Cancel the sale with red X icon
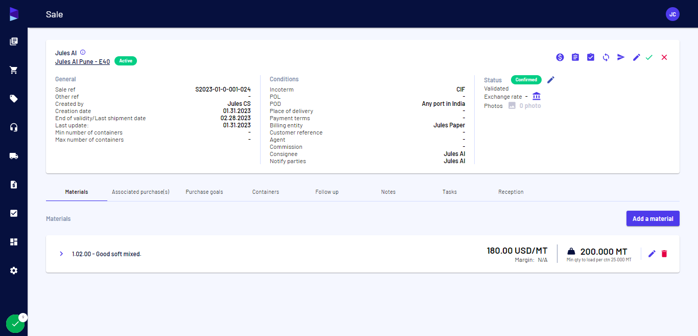This screenshot has height=336, width=698. [x=664, y=57]
